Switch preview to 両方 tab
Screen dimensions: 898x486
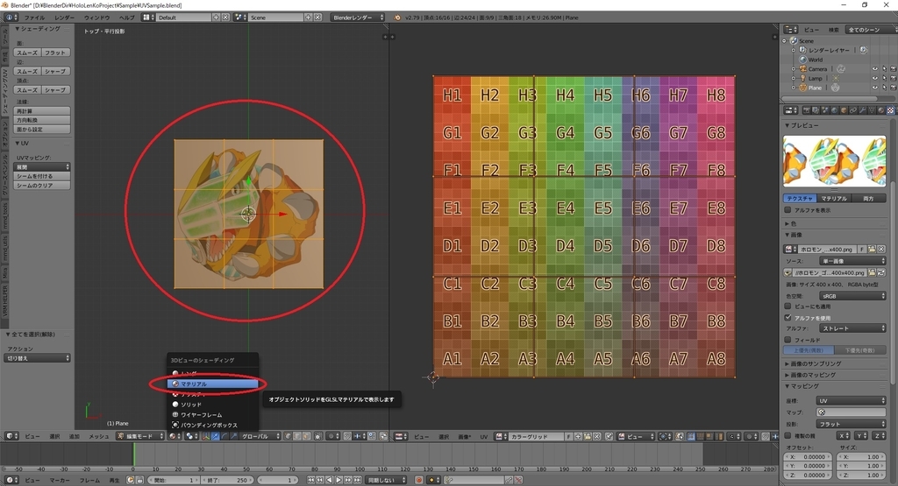(868, 199)
